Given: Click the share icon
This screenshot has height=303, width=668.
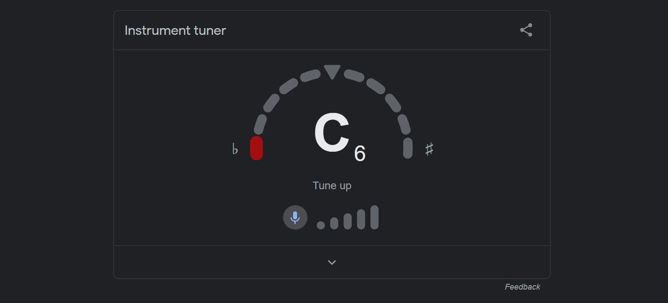Looking at the screenshot, I should (x=526, y=30).
